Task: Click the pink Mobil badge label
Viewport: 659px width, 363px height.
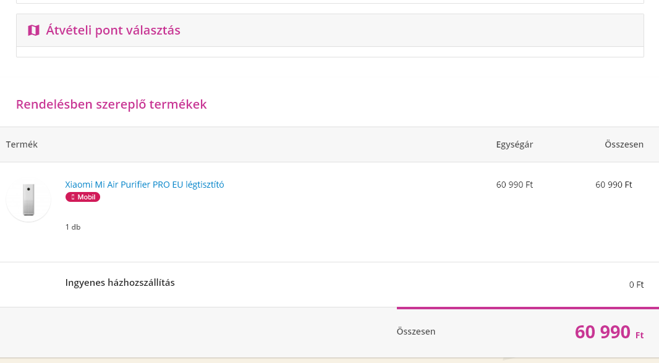Action: click(x=83, y=197)
